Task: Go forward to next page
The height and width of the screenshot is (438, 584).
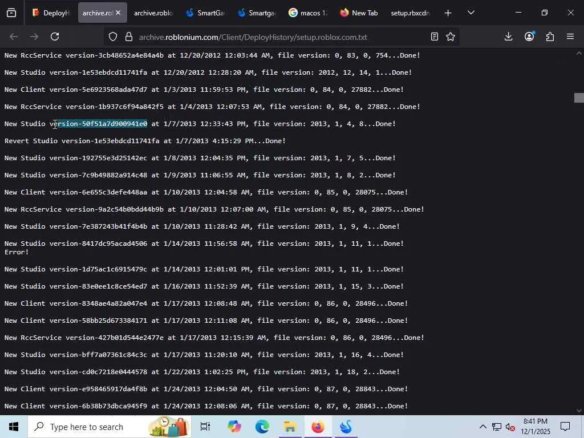Action: tap(34, 36)
